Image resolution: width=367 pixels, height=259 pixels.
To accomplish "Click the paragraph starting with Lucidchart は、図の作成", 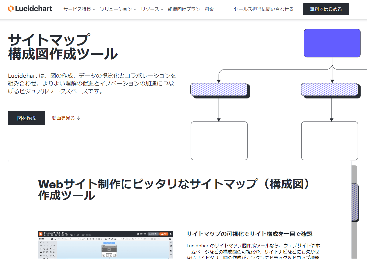I will tap(92, 84).
